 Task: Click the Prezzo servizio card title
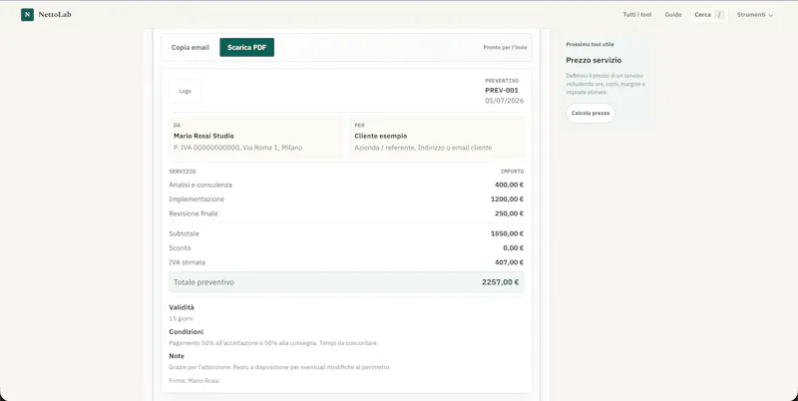coord(594,60)
